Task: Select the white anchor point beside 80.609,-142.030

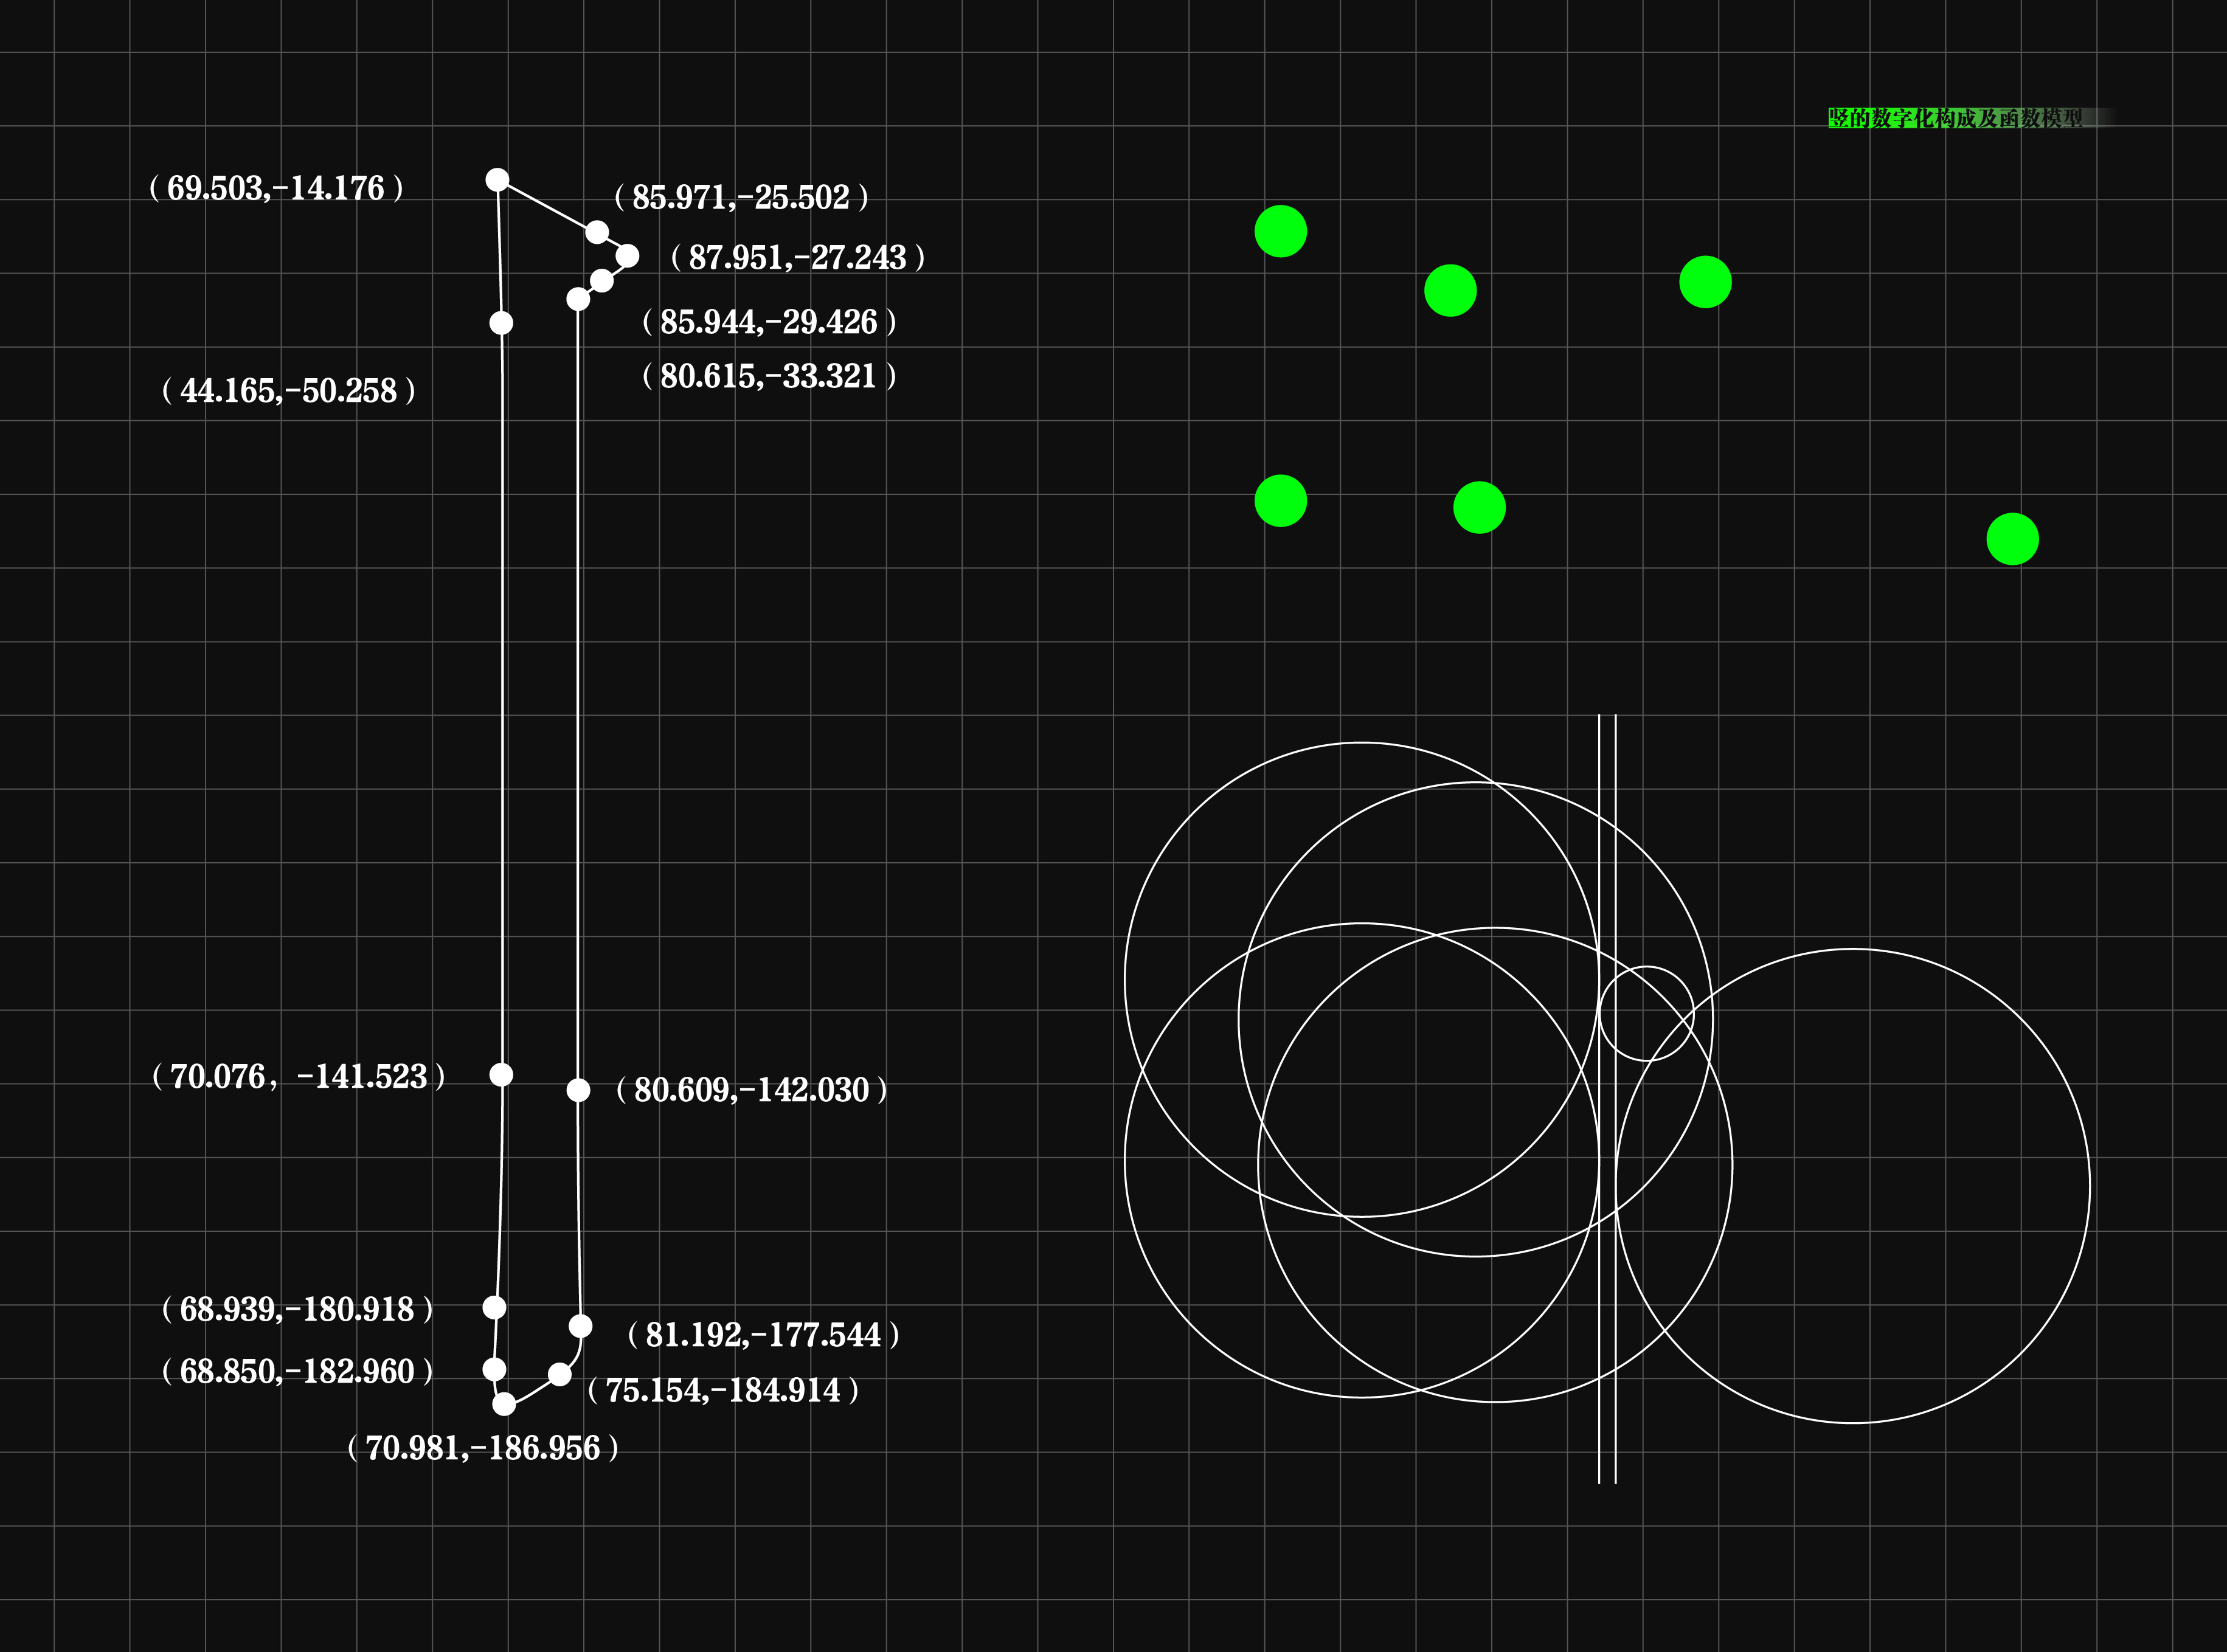Action: [x=578, y=1090]
